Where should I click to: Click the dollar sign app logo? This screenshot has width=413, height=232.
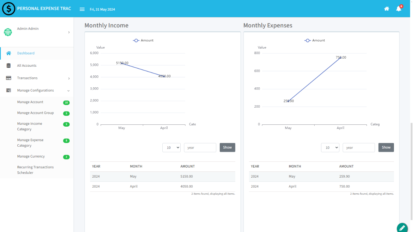pyautogui.click(x=9, y=9)
